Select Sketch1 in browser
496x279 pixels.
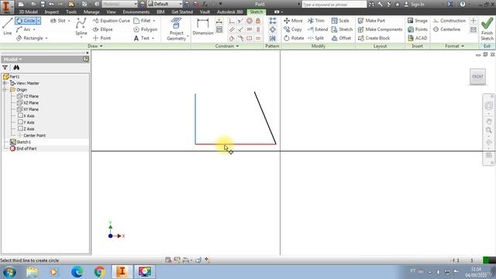(21, 142)
